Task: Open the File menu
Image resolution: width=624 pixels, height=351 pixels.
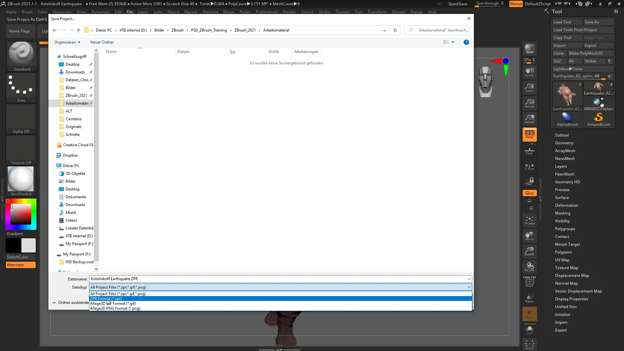Action: (x=130, y=12)
